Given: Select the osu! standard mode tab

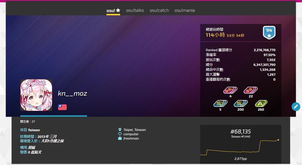Looking at the screenshot, I should coord(113,11).
